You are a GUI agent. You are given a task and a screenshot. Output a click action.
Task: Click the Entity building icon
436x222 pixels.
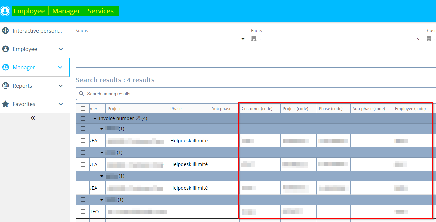[x=254, y=39]
